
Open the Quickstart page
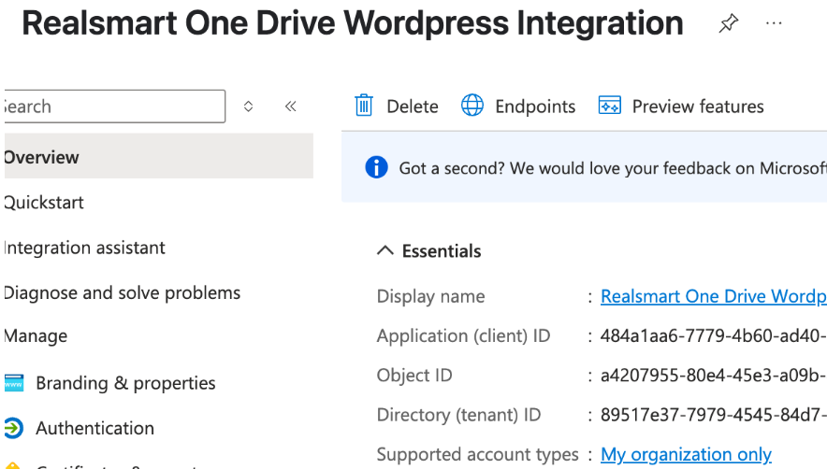point(44,203)
